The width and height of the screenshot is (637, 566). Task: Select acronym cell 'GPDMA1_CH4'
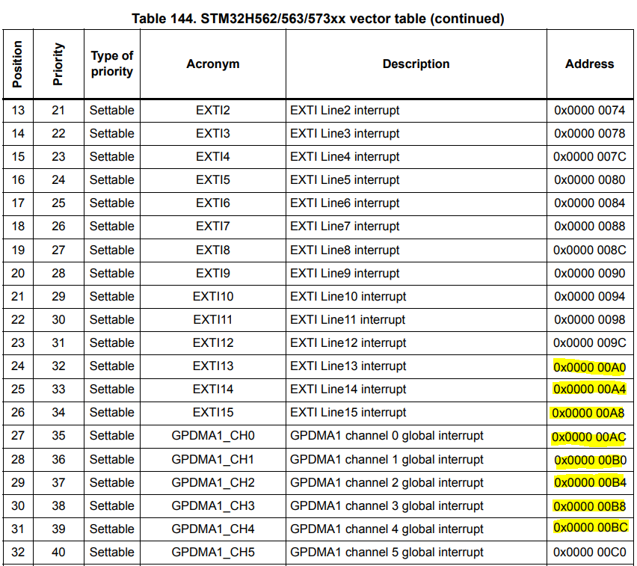click(x=213, y=529)
